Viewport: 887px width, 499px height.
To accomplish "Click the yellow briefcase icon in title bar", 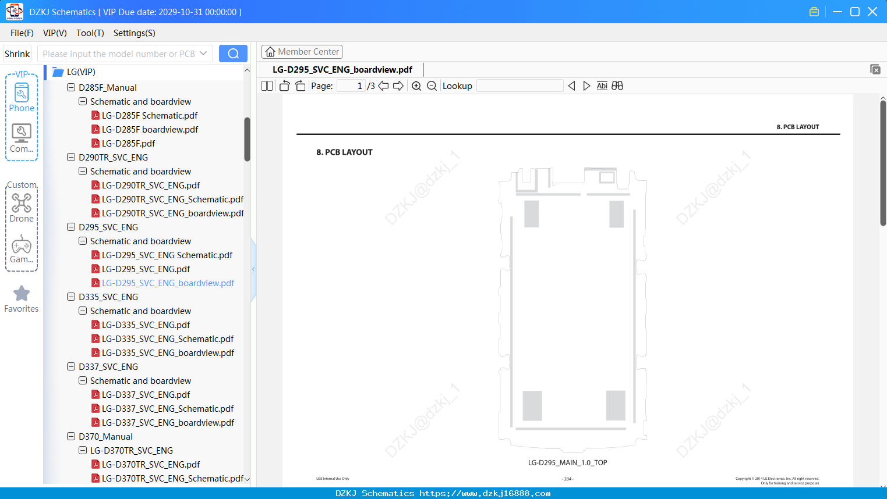I will [x=814, y=12].
